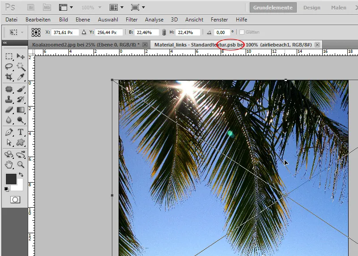Open the Auswahl menu
Screen dimensions: 358x256
pyautogui.click(x=108, y=20)
